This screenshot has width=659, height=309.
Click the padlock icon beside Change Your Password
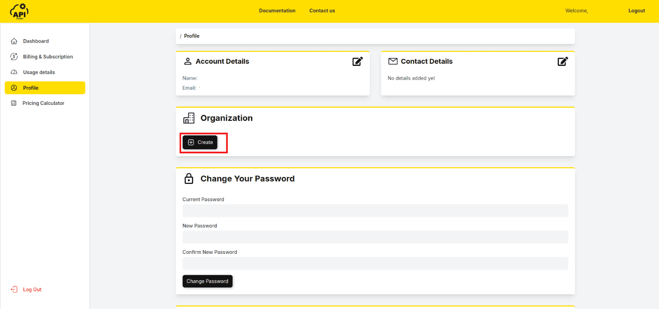[x=189, y=179]
